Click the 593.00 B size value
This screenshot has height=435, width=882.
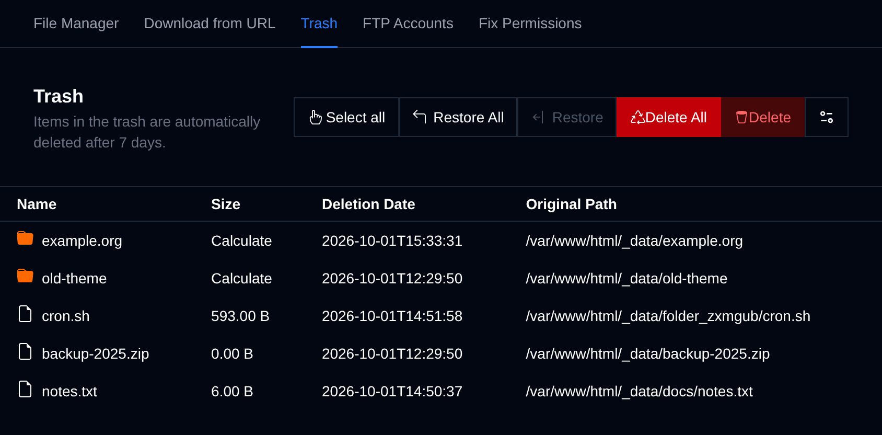pos(240,316)
